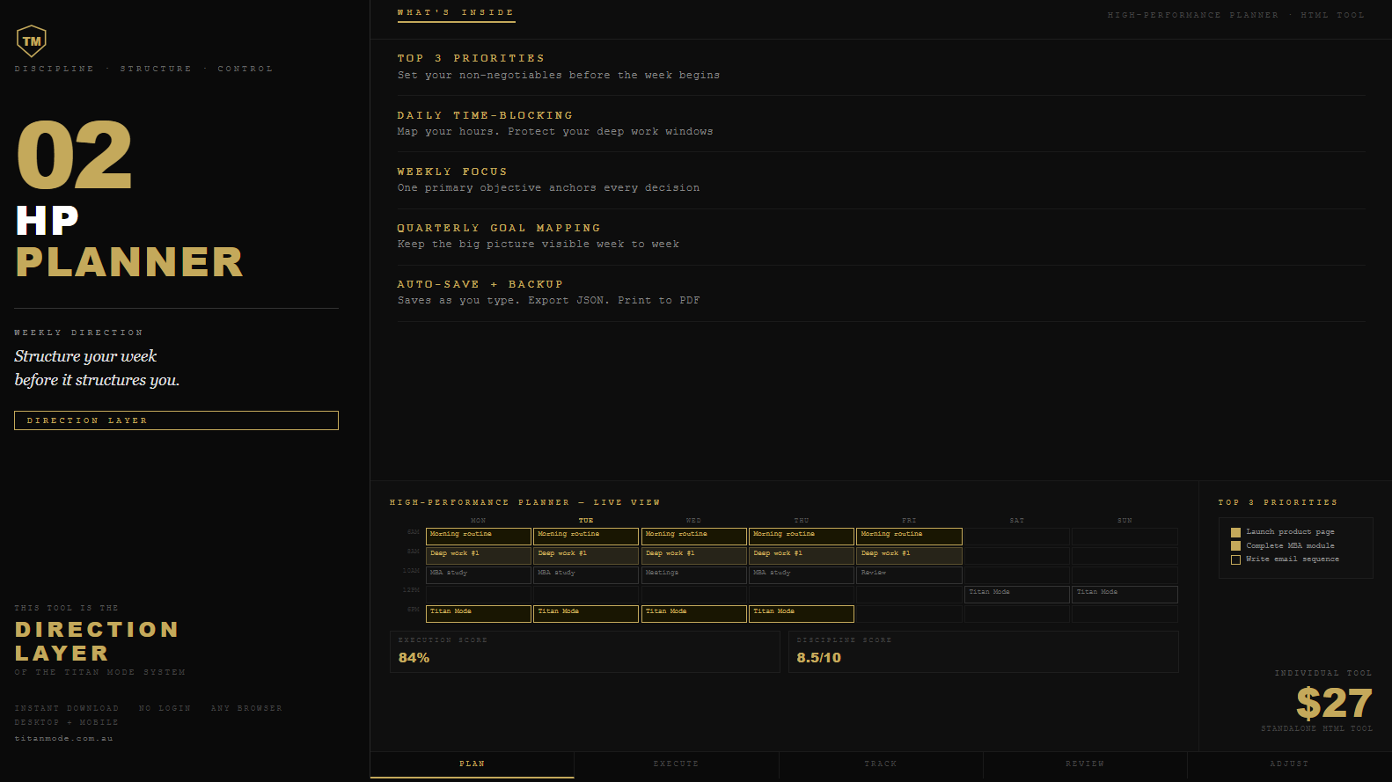Click the Auto-Save + Backup heading

pos(480,284)
